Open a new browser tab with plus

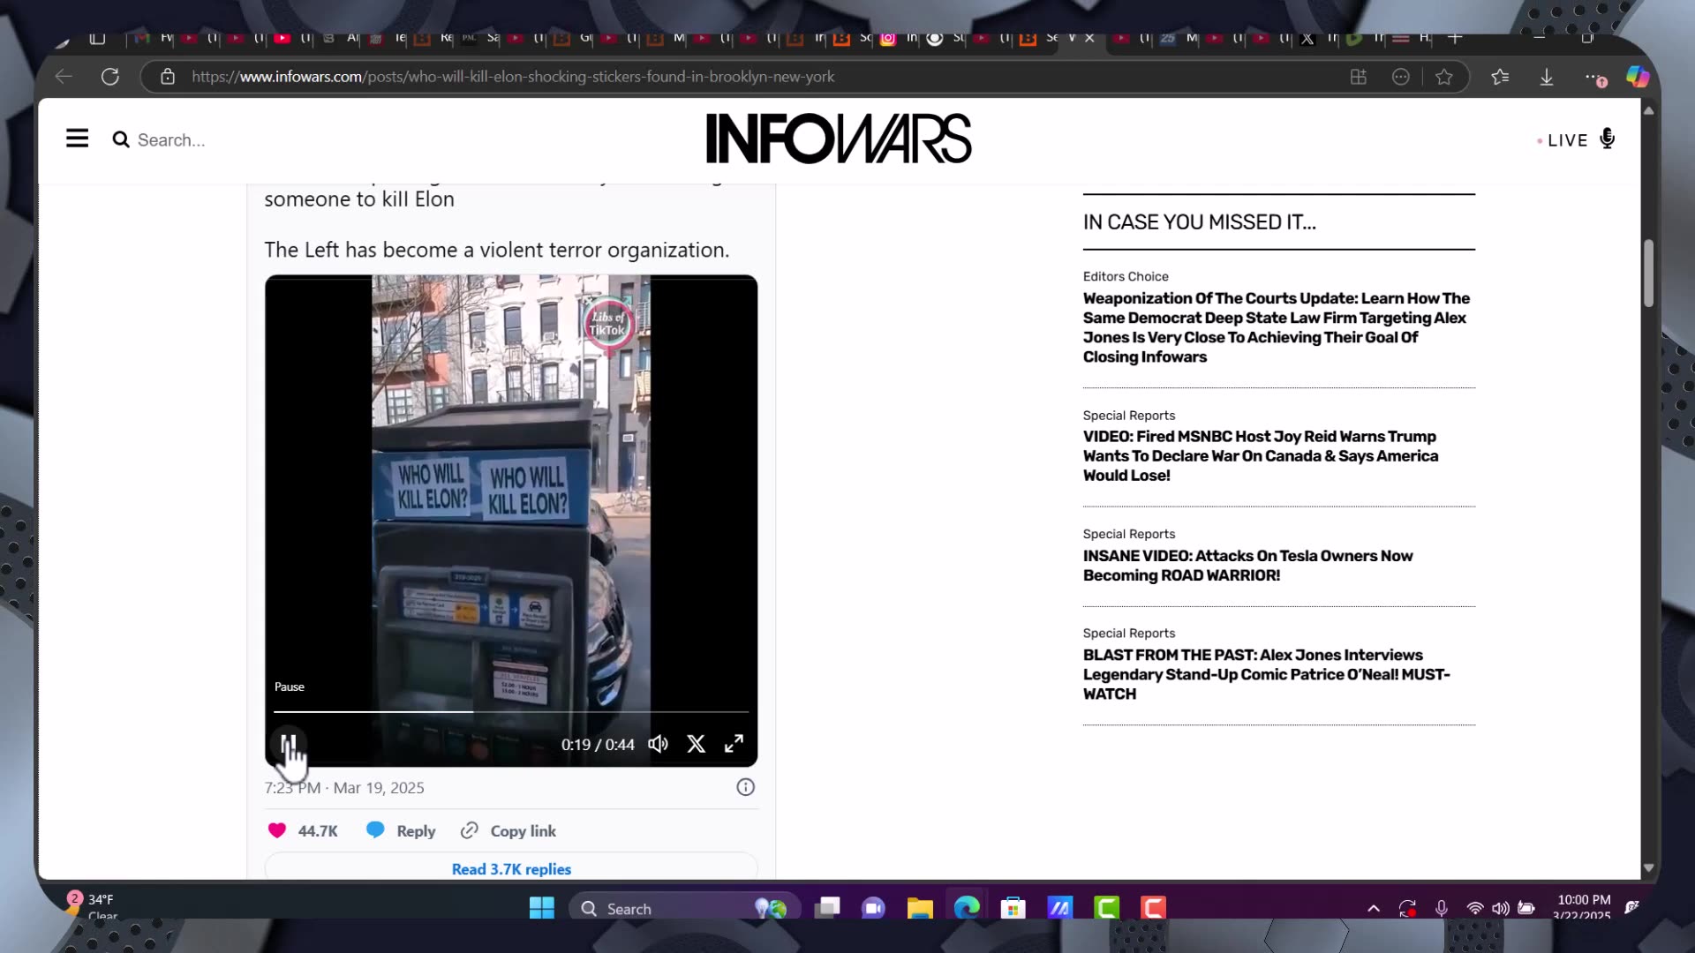[1456, 38]
